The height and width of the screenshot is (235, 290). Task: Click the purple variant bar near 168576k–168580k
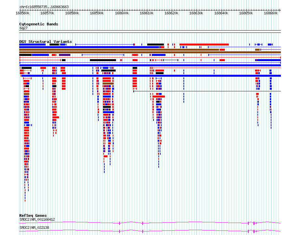click(x=65, y=55)
